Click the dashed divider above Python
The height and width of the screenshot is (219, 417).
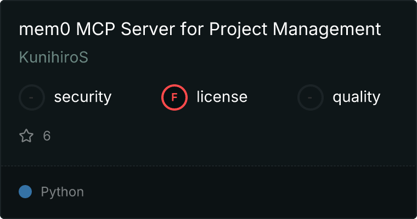[208, 165]
